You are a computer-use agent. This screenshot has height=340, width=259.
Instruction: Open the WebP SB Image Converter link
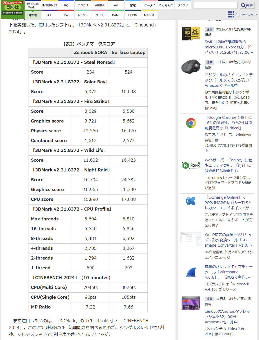click(229, 240)
